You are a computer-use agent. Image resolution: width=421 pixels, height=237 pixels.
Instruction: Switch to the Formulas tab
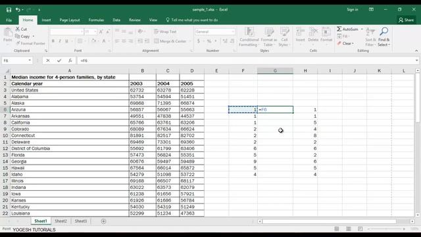point(96,20)
